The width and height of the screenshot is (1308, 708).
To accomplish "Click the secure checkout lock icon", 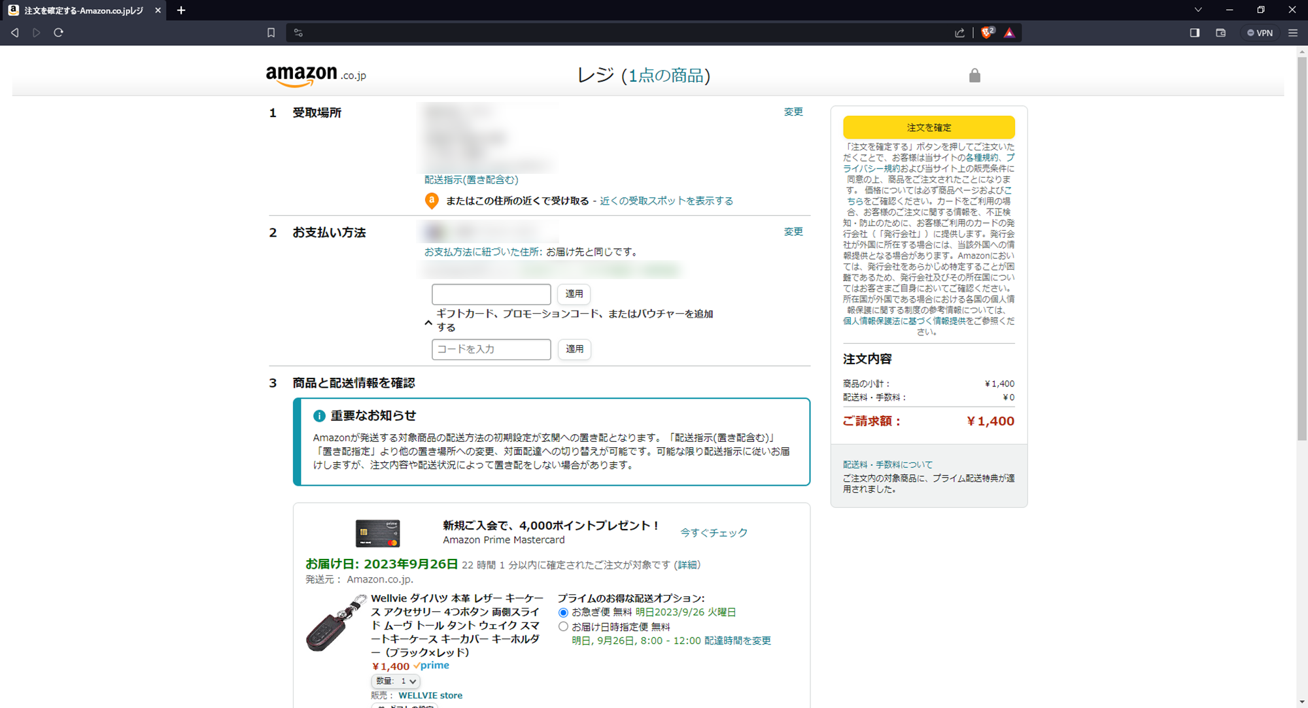I will click(974, 75).
